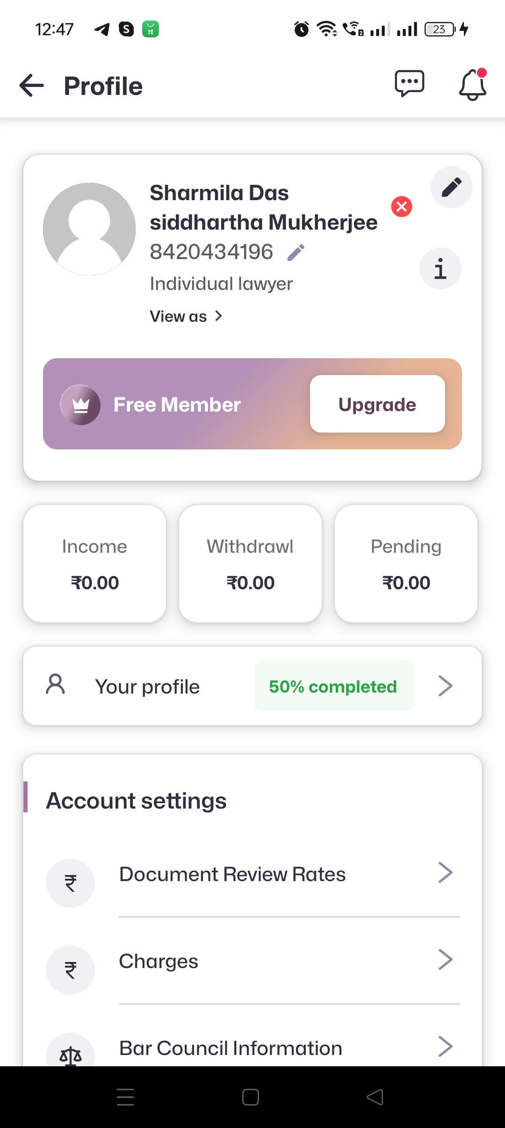Tap the rupee icon beside Charges
505x1128 pixels.
click(x=71, y=970)
